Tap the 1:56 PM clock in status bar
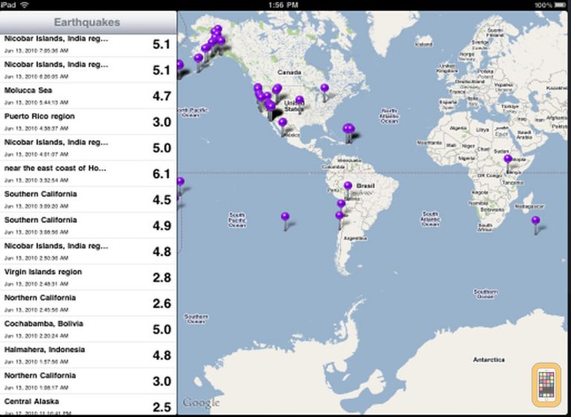This screenshot has height=417, width=571. 283,5
